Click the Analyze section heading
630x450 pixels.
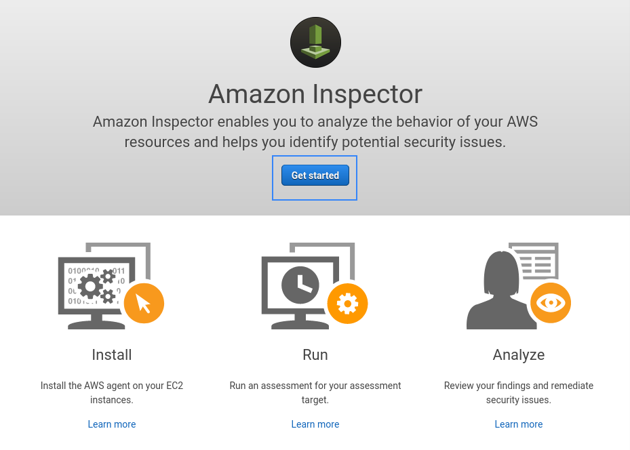tap(518, 355)
